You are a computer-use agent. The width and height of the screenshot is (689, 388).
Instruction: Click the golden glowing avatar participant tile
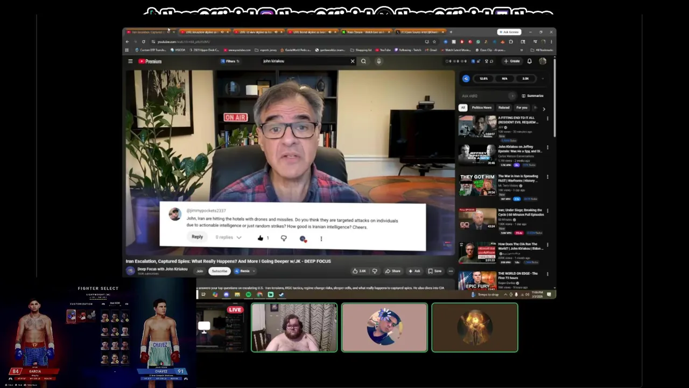475,328
